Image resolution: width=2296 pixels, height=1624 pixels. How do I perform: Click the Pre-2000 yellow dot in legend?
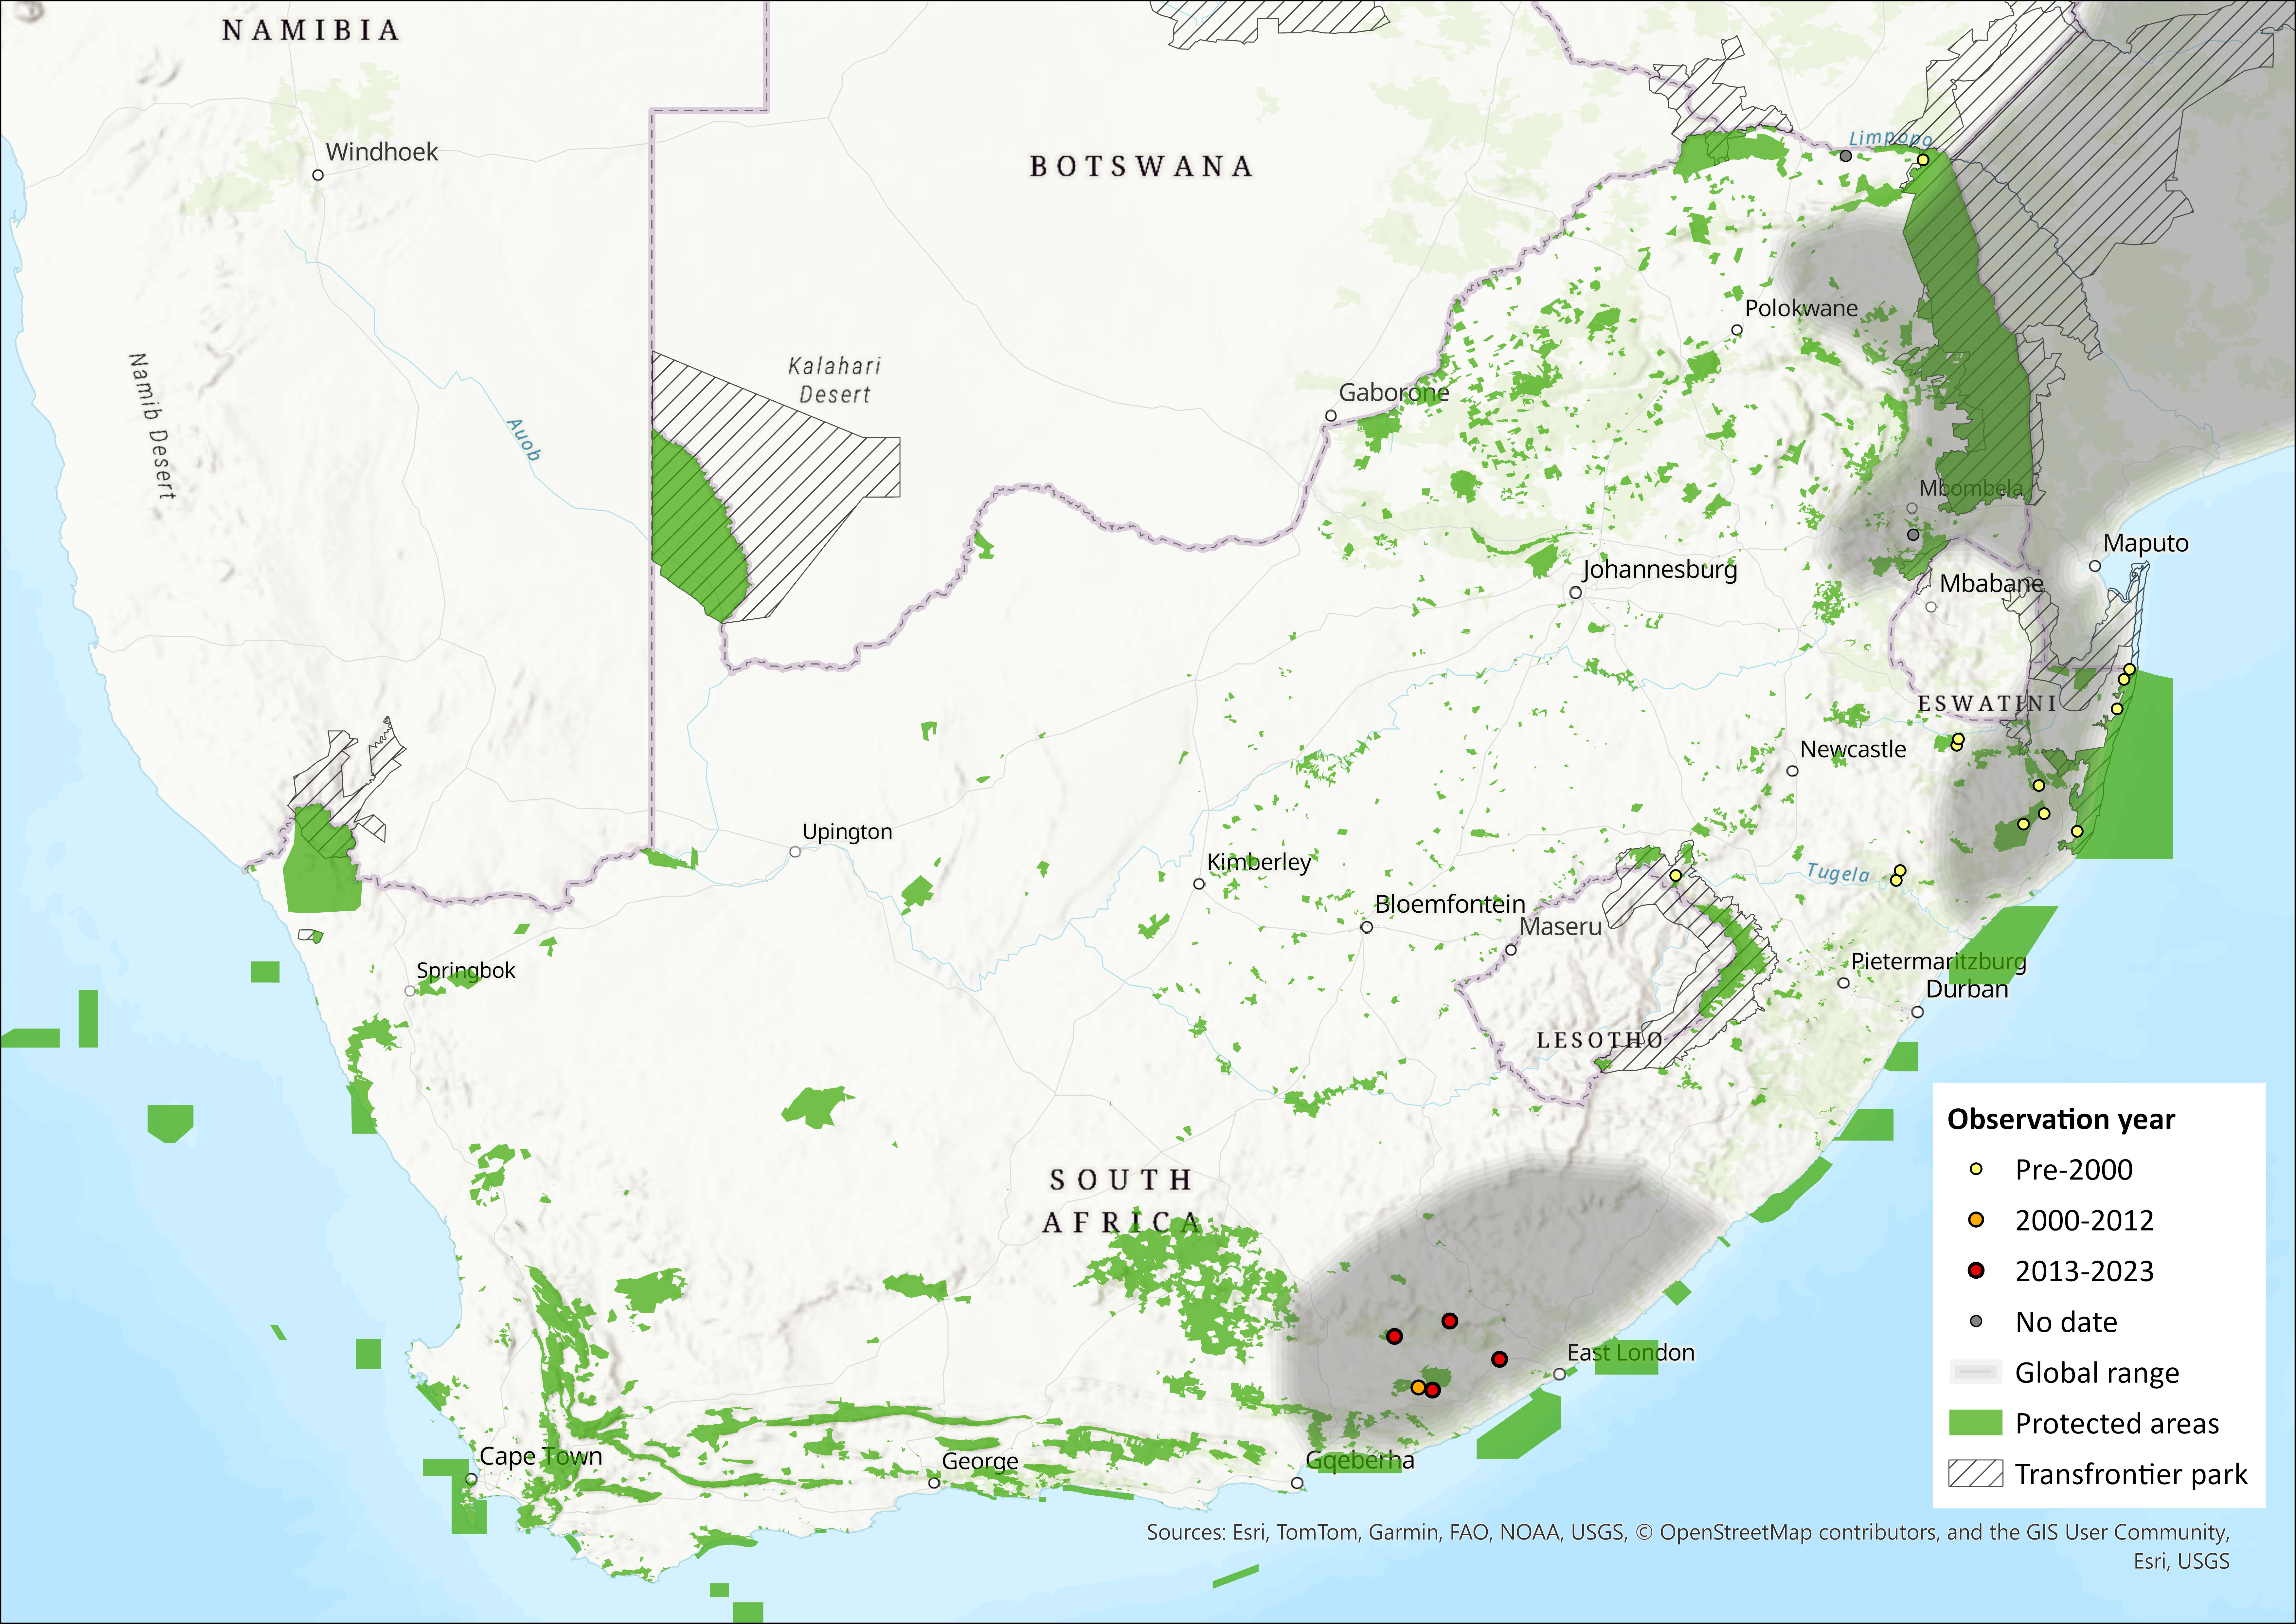[x=1976, y=1169]
